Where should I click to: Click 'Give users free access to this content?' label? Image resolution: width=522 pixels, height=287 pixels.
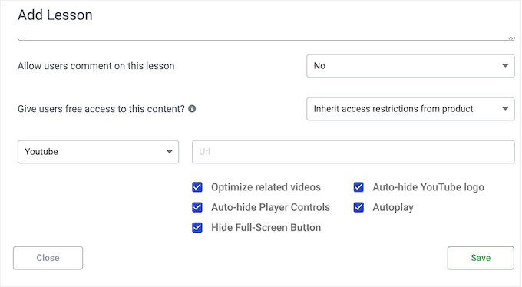click(101, 109)
